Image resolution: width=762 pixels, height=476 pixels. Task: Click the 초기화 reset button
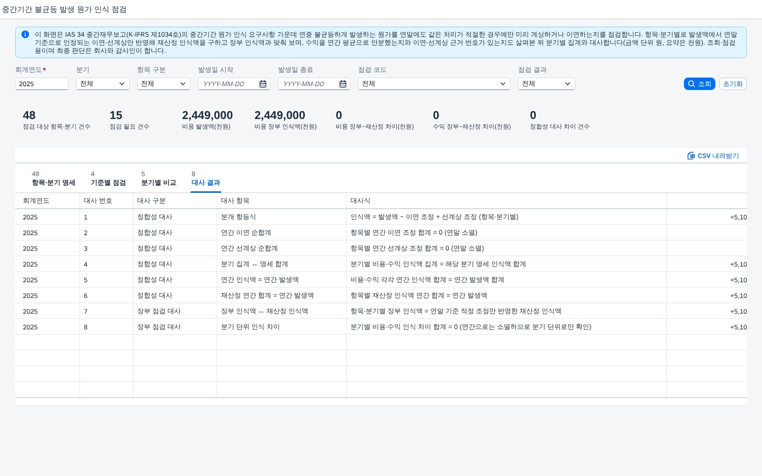732,84
